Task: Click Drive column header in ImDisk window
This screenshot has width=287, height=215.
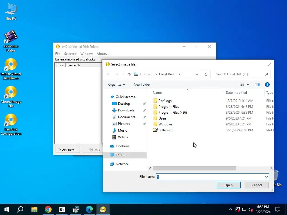Action: [x=60, y=65]
